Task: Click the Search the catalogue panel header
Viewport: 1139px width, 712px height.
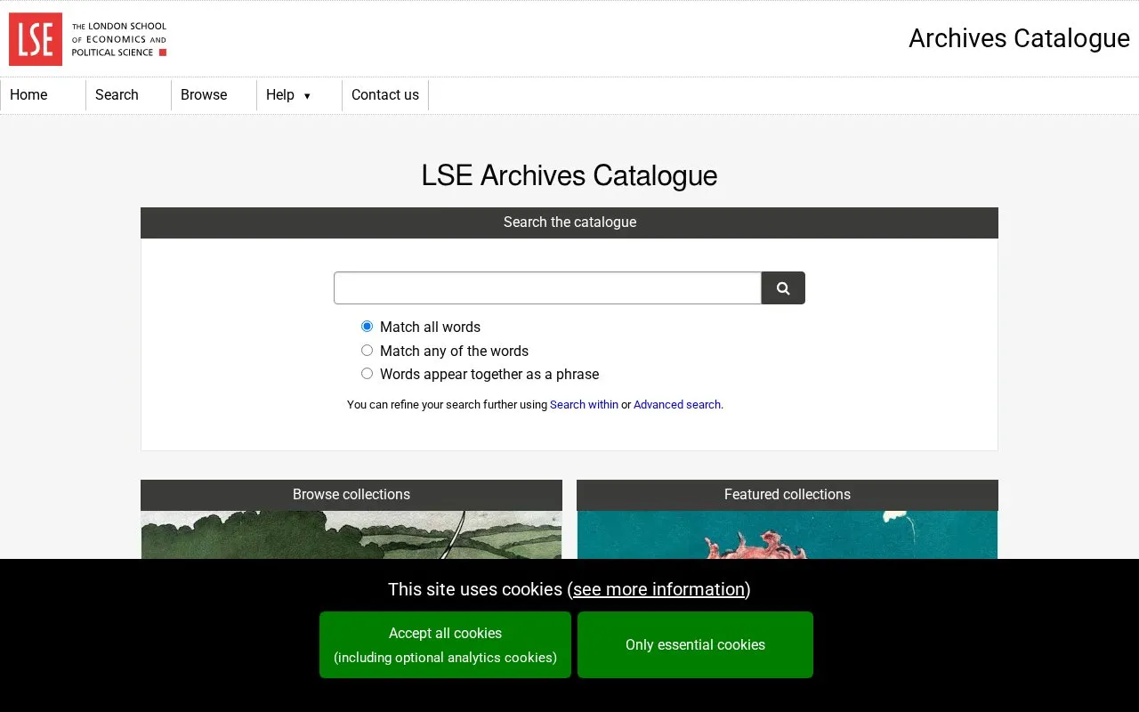Action: (569, 222)
